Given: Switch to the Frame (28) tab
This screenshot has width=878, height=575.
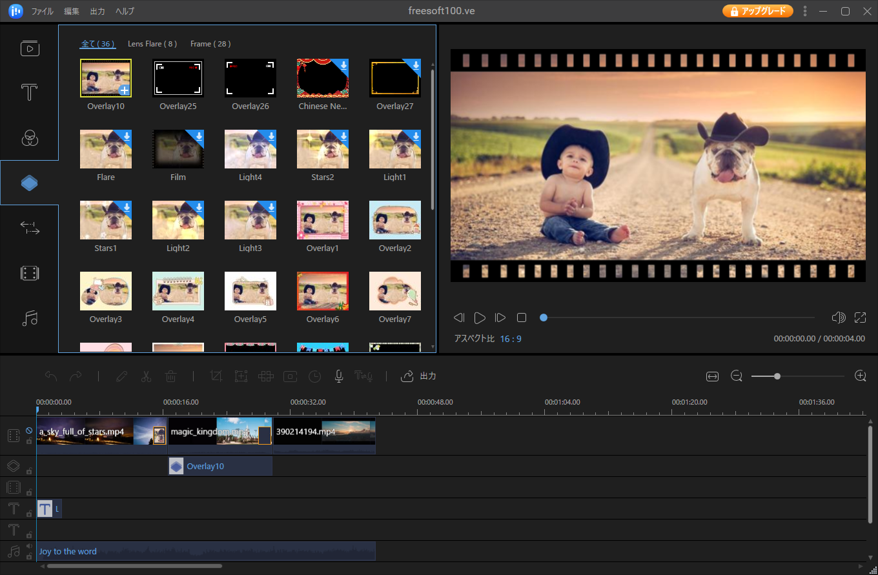Looking at the screenshot, I should point(210,44).
